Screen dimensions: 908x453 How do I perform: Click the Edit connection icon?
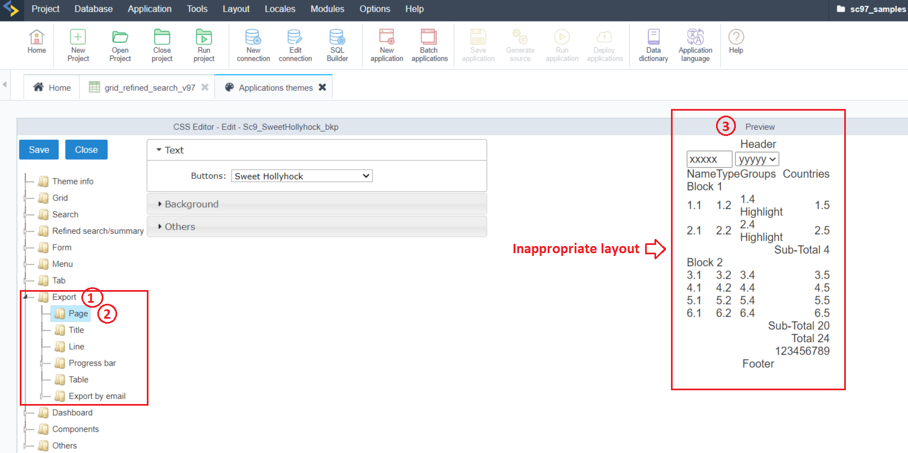click(295, 46)
